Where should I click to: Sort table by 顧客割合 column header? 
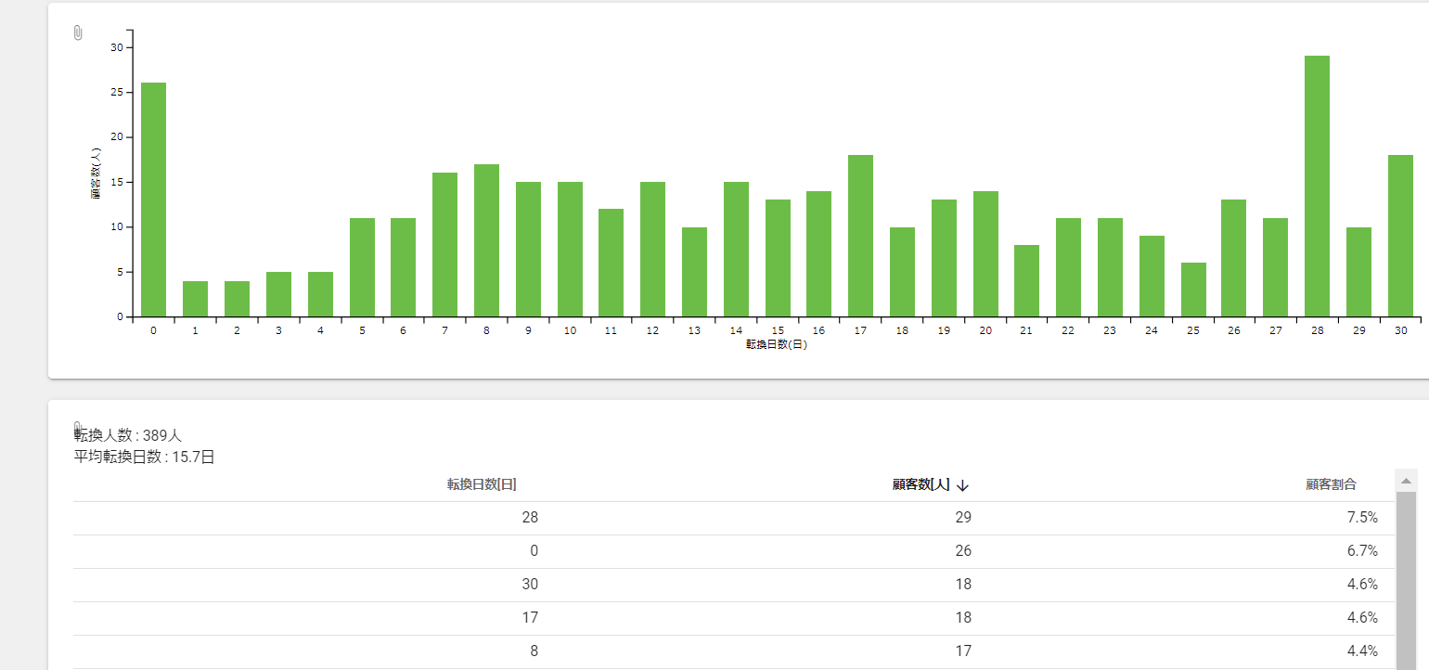(1331, 484)
